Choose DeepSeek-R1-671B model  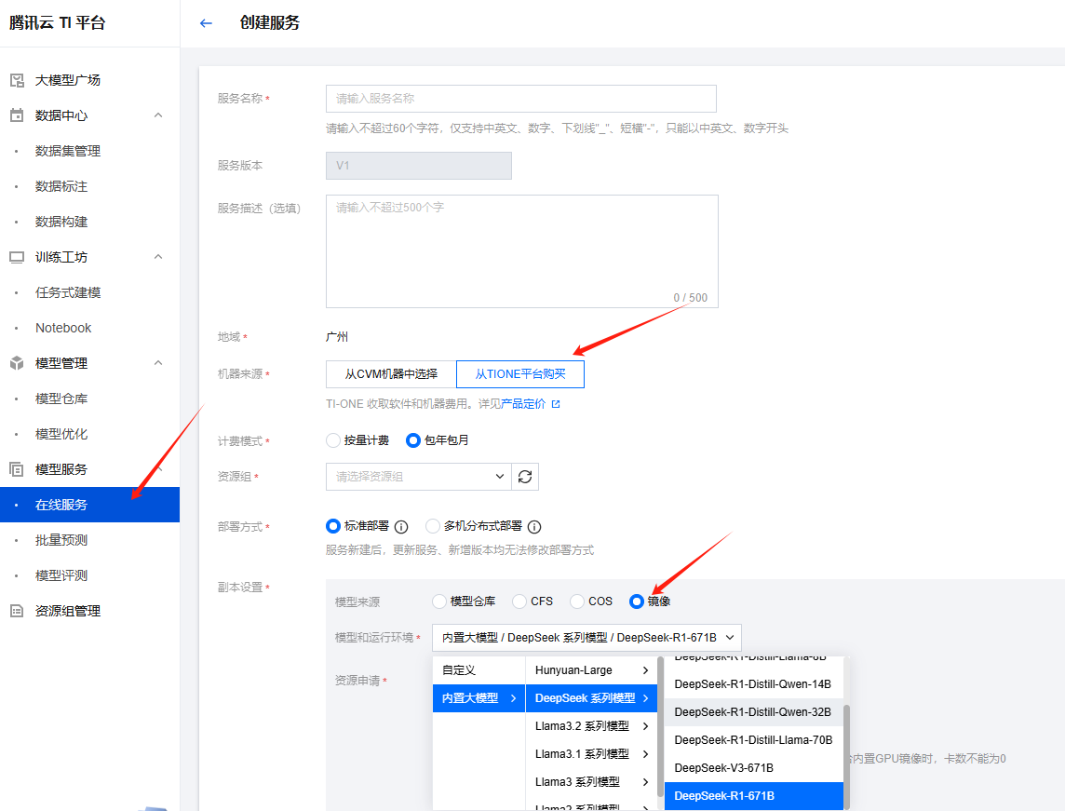click(753, 795)
